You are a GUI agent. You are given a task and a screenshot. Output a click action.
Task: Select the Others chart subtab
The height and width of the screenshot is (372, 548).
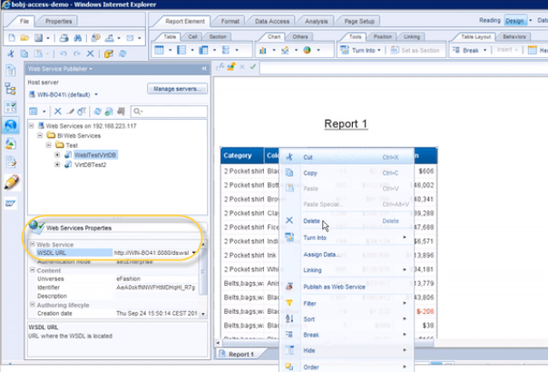pyautogui.click(x=300, y=36)
